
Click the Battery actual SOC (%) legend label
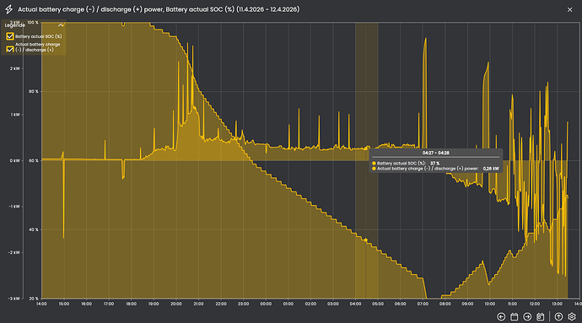tap(39, 36)
